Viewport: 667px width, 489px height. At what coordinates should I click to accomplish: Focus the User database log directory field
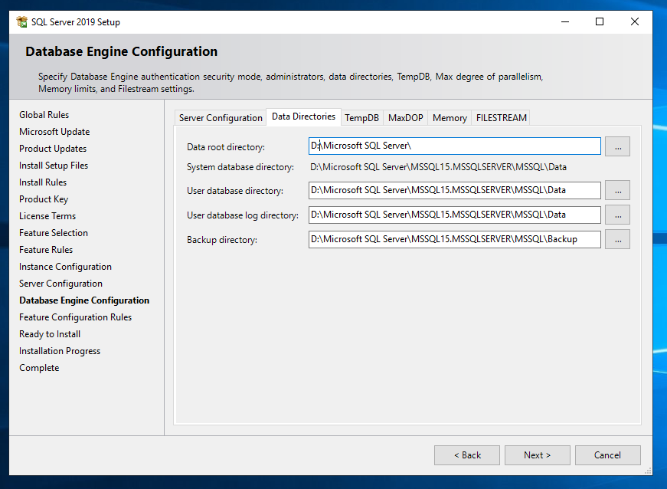pos(454,215)
